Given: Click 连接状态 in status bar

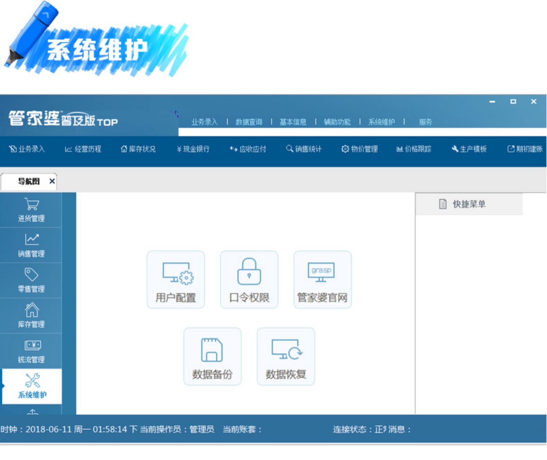Looking at the screenshot, I should 360,429.
